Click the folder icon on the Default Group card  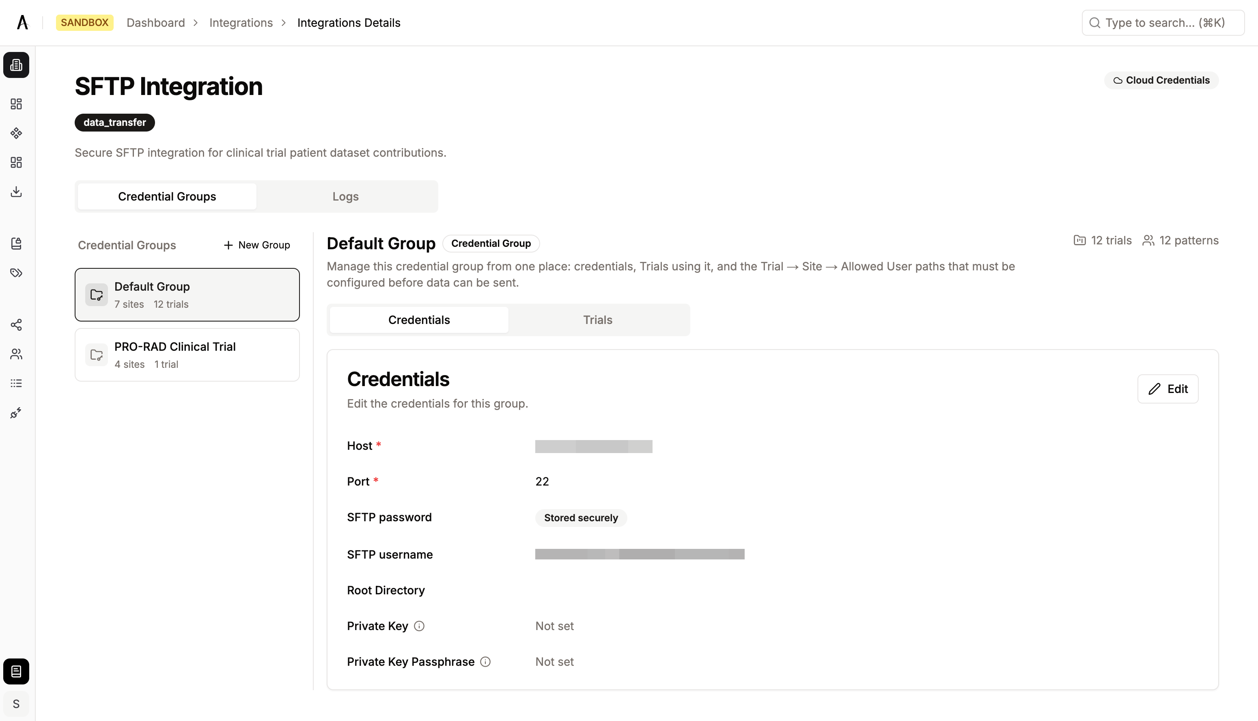click(97, 295)
